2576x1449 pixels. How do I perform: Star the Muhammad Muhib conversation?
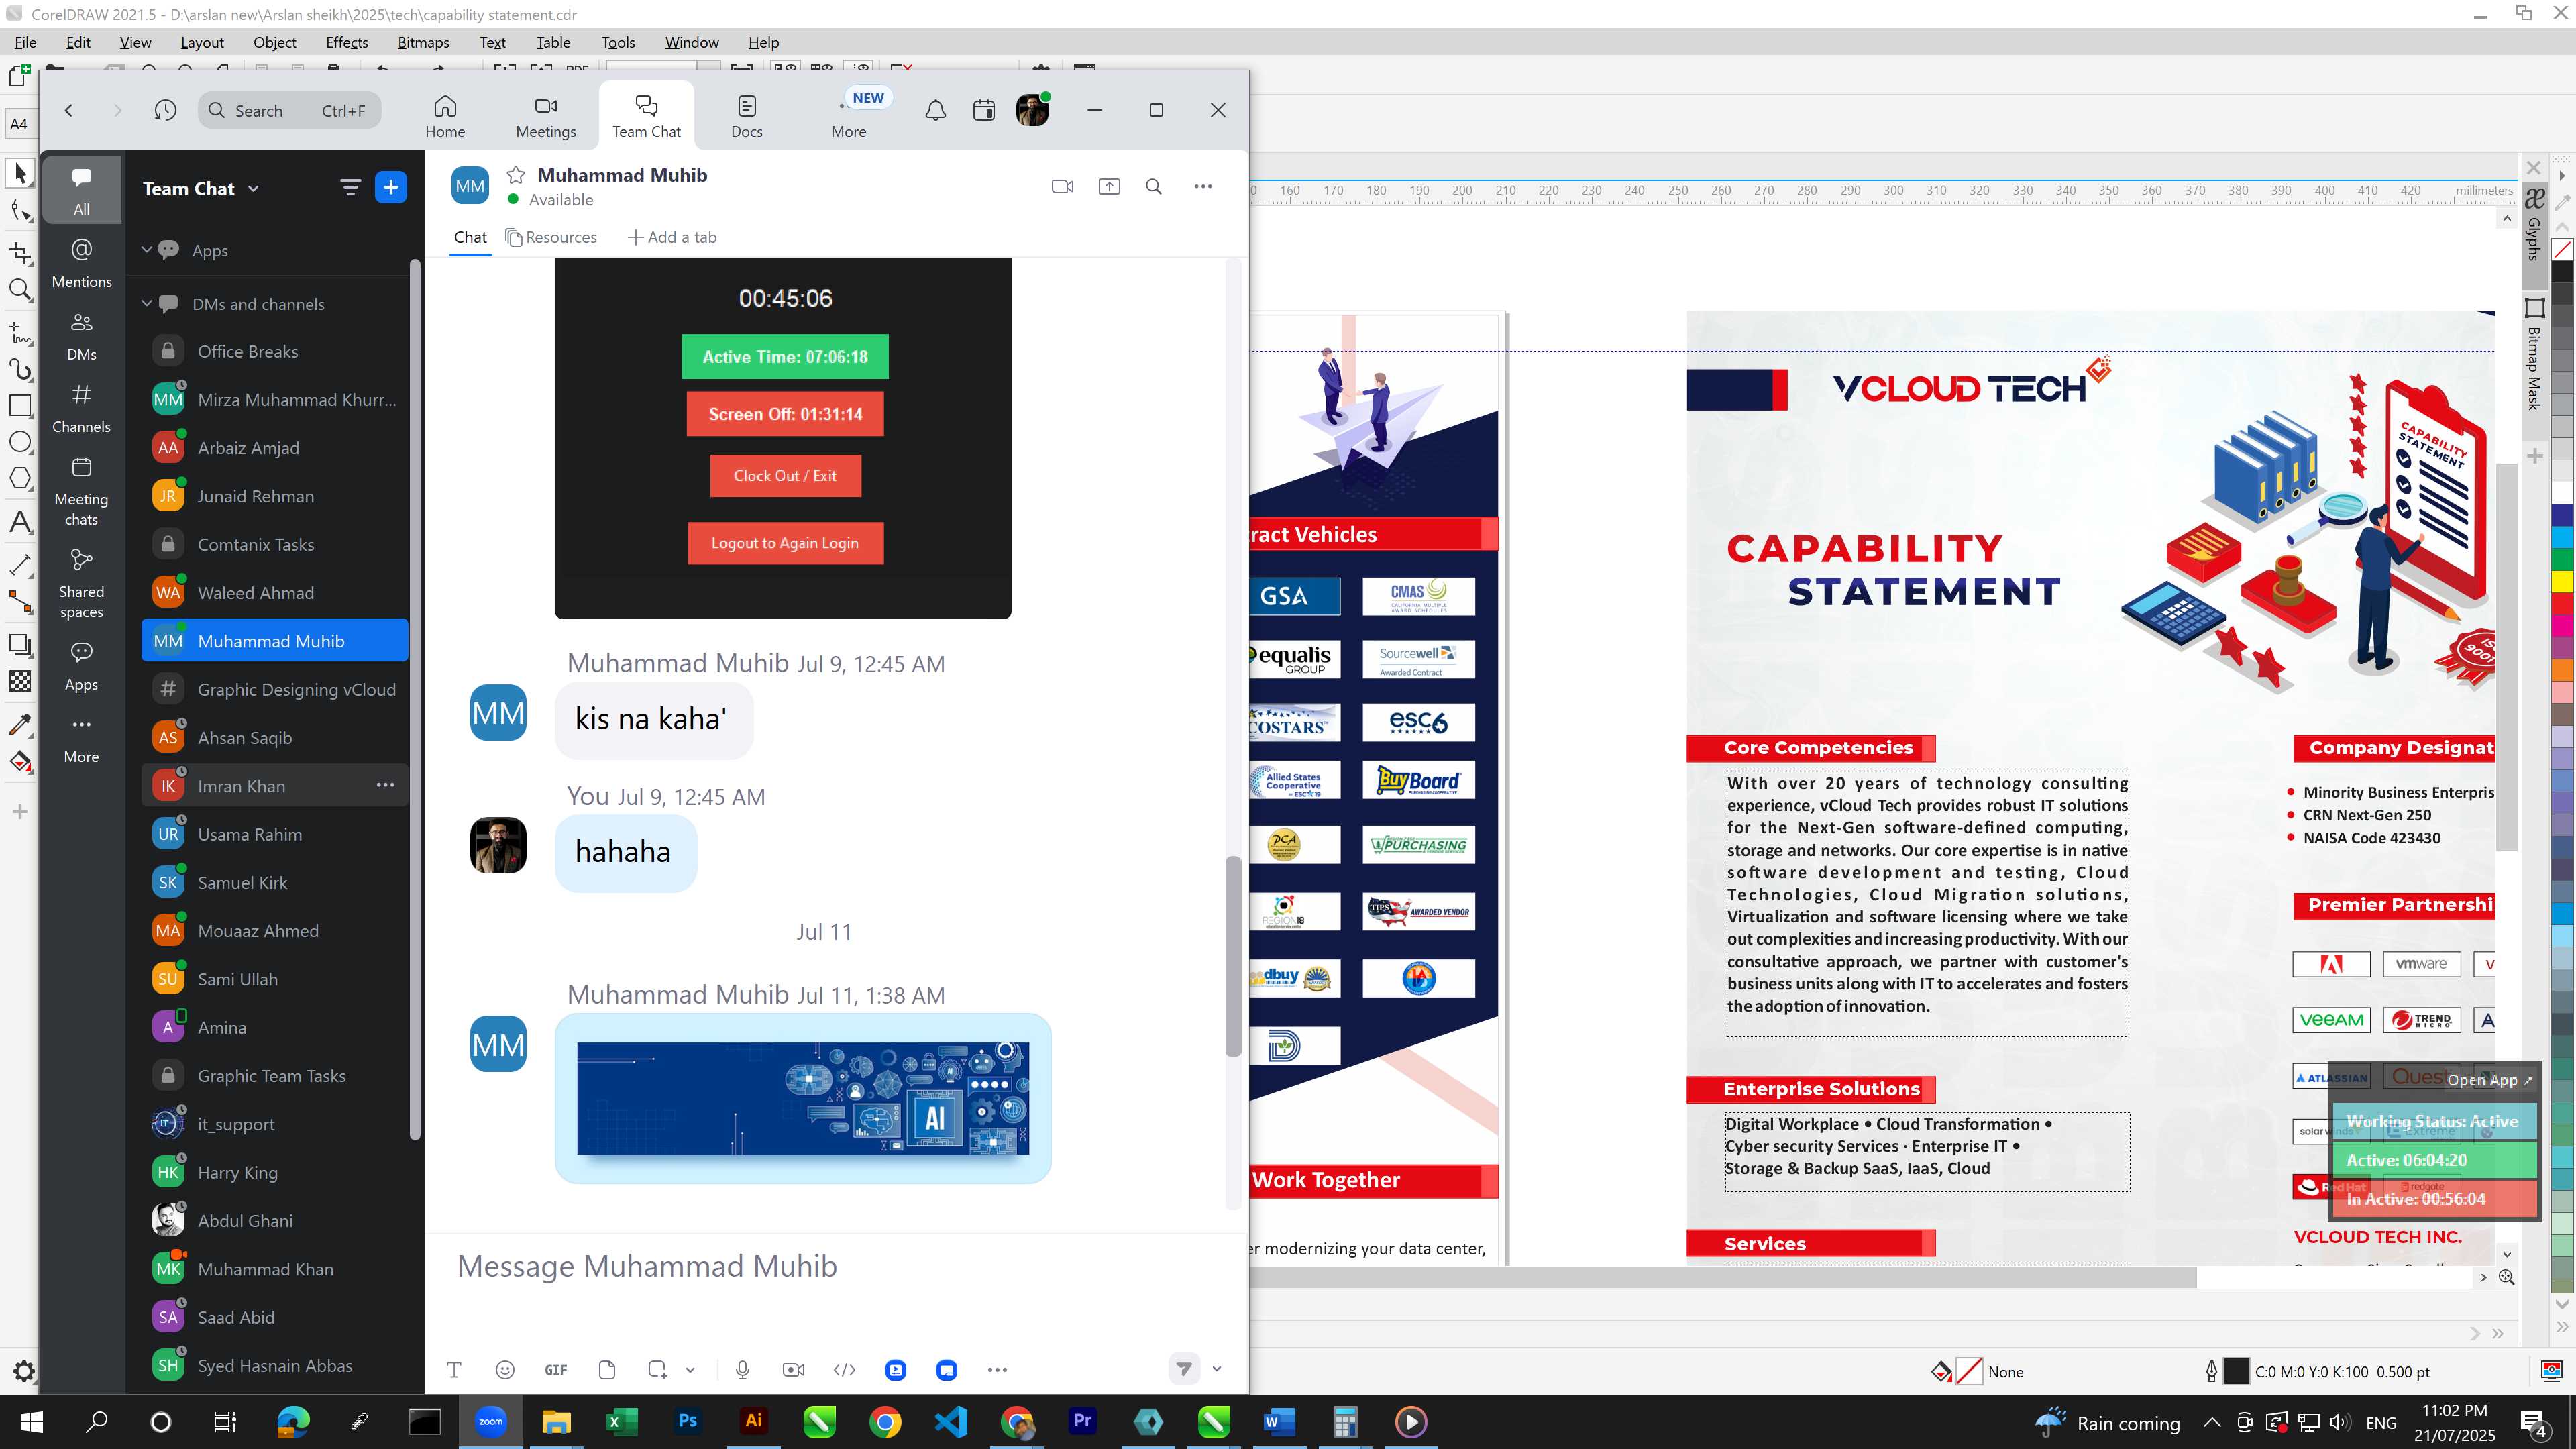click(516, 175)
